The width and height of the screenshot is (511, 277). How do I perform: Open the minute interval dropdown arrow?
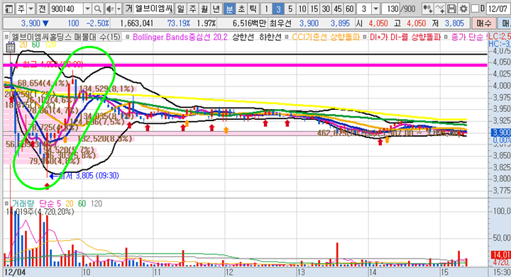click(375, 9)
